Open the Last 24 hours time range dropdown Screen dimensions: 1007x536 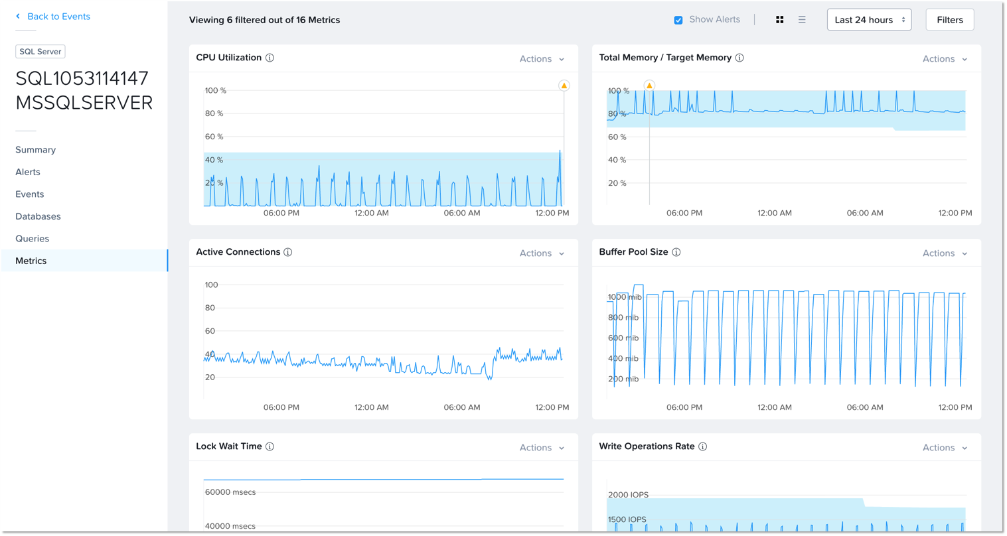pyautogui.click(x=868, y=20)
